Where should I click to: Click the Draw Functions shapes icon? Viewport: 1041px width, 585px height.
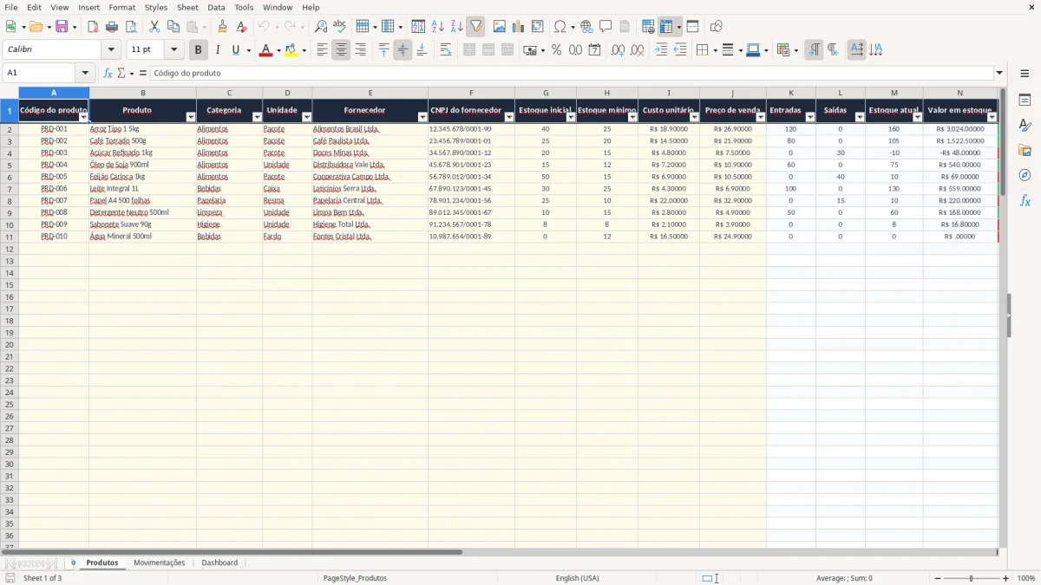(x=716, y=27)
